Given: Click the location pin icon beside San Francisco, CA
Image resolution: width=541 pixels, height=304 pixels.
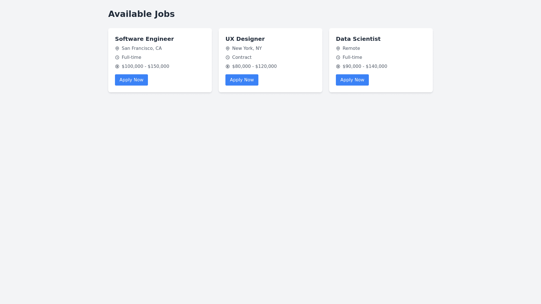Looking at the screenshot, I should 117,48.
